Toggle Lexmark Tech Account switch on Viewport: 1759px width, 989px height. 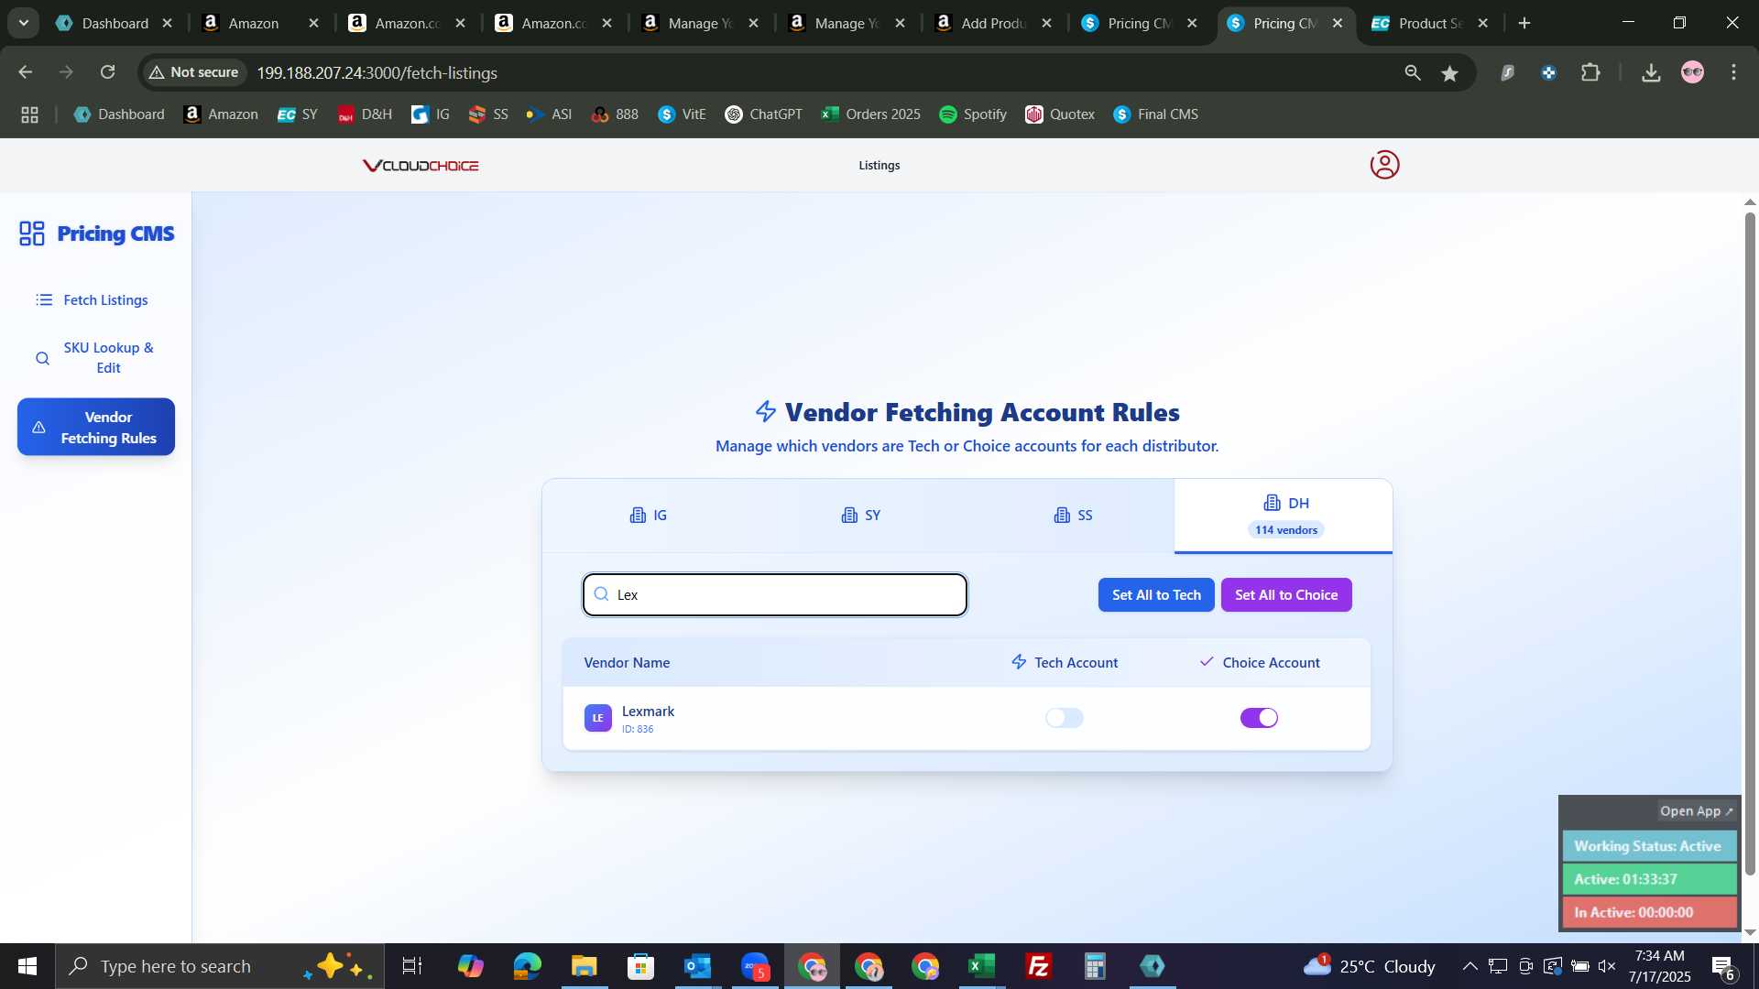(1065, 718)
